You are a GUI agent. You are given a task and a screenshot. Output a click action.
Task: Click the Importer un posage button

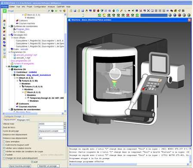click(49, 166)
